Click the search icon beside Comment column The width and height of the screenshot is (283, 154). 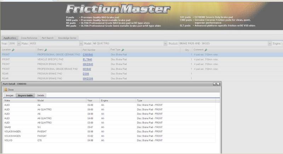point(206,50)
